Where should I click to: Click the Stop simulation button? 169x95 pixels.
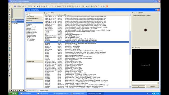24,91
